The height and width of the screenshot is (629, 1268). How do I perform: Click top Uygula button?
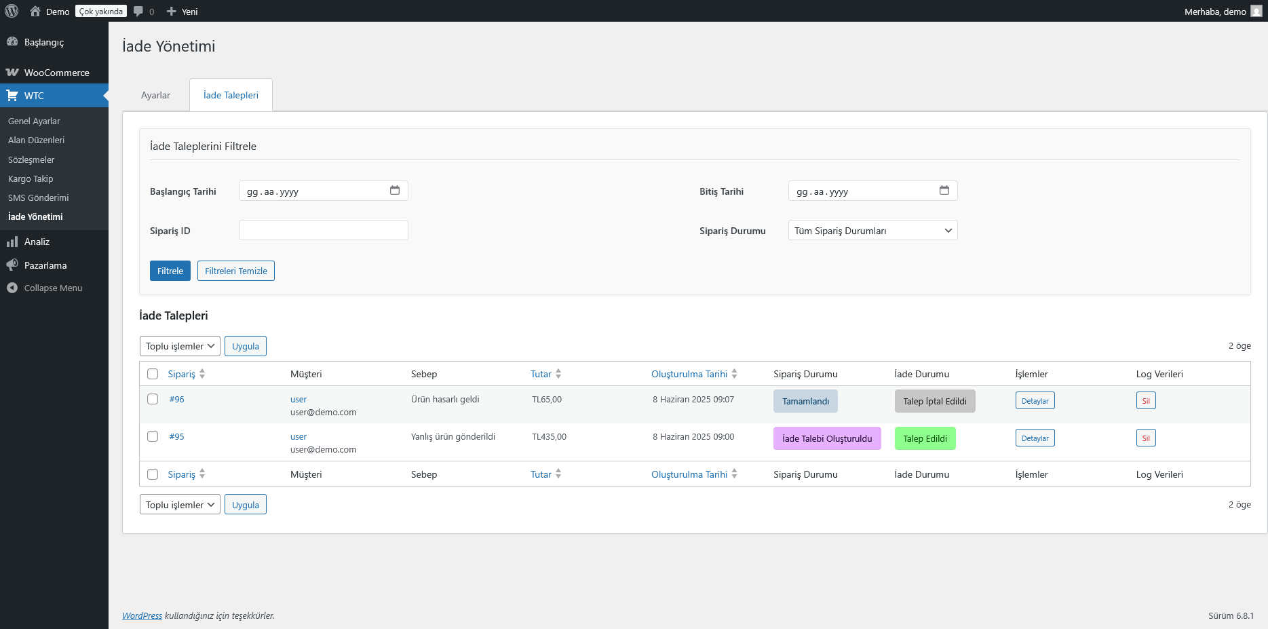pyautogui.click(x=246, y=346)
